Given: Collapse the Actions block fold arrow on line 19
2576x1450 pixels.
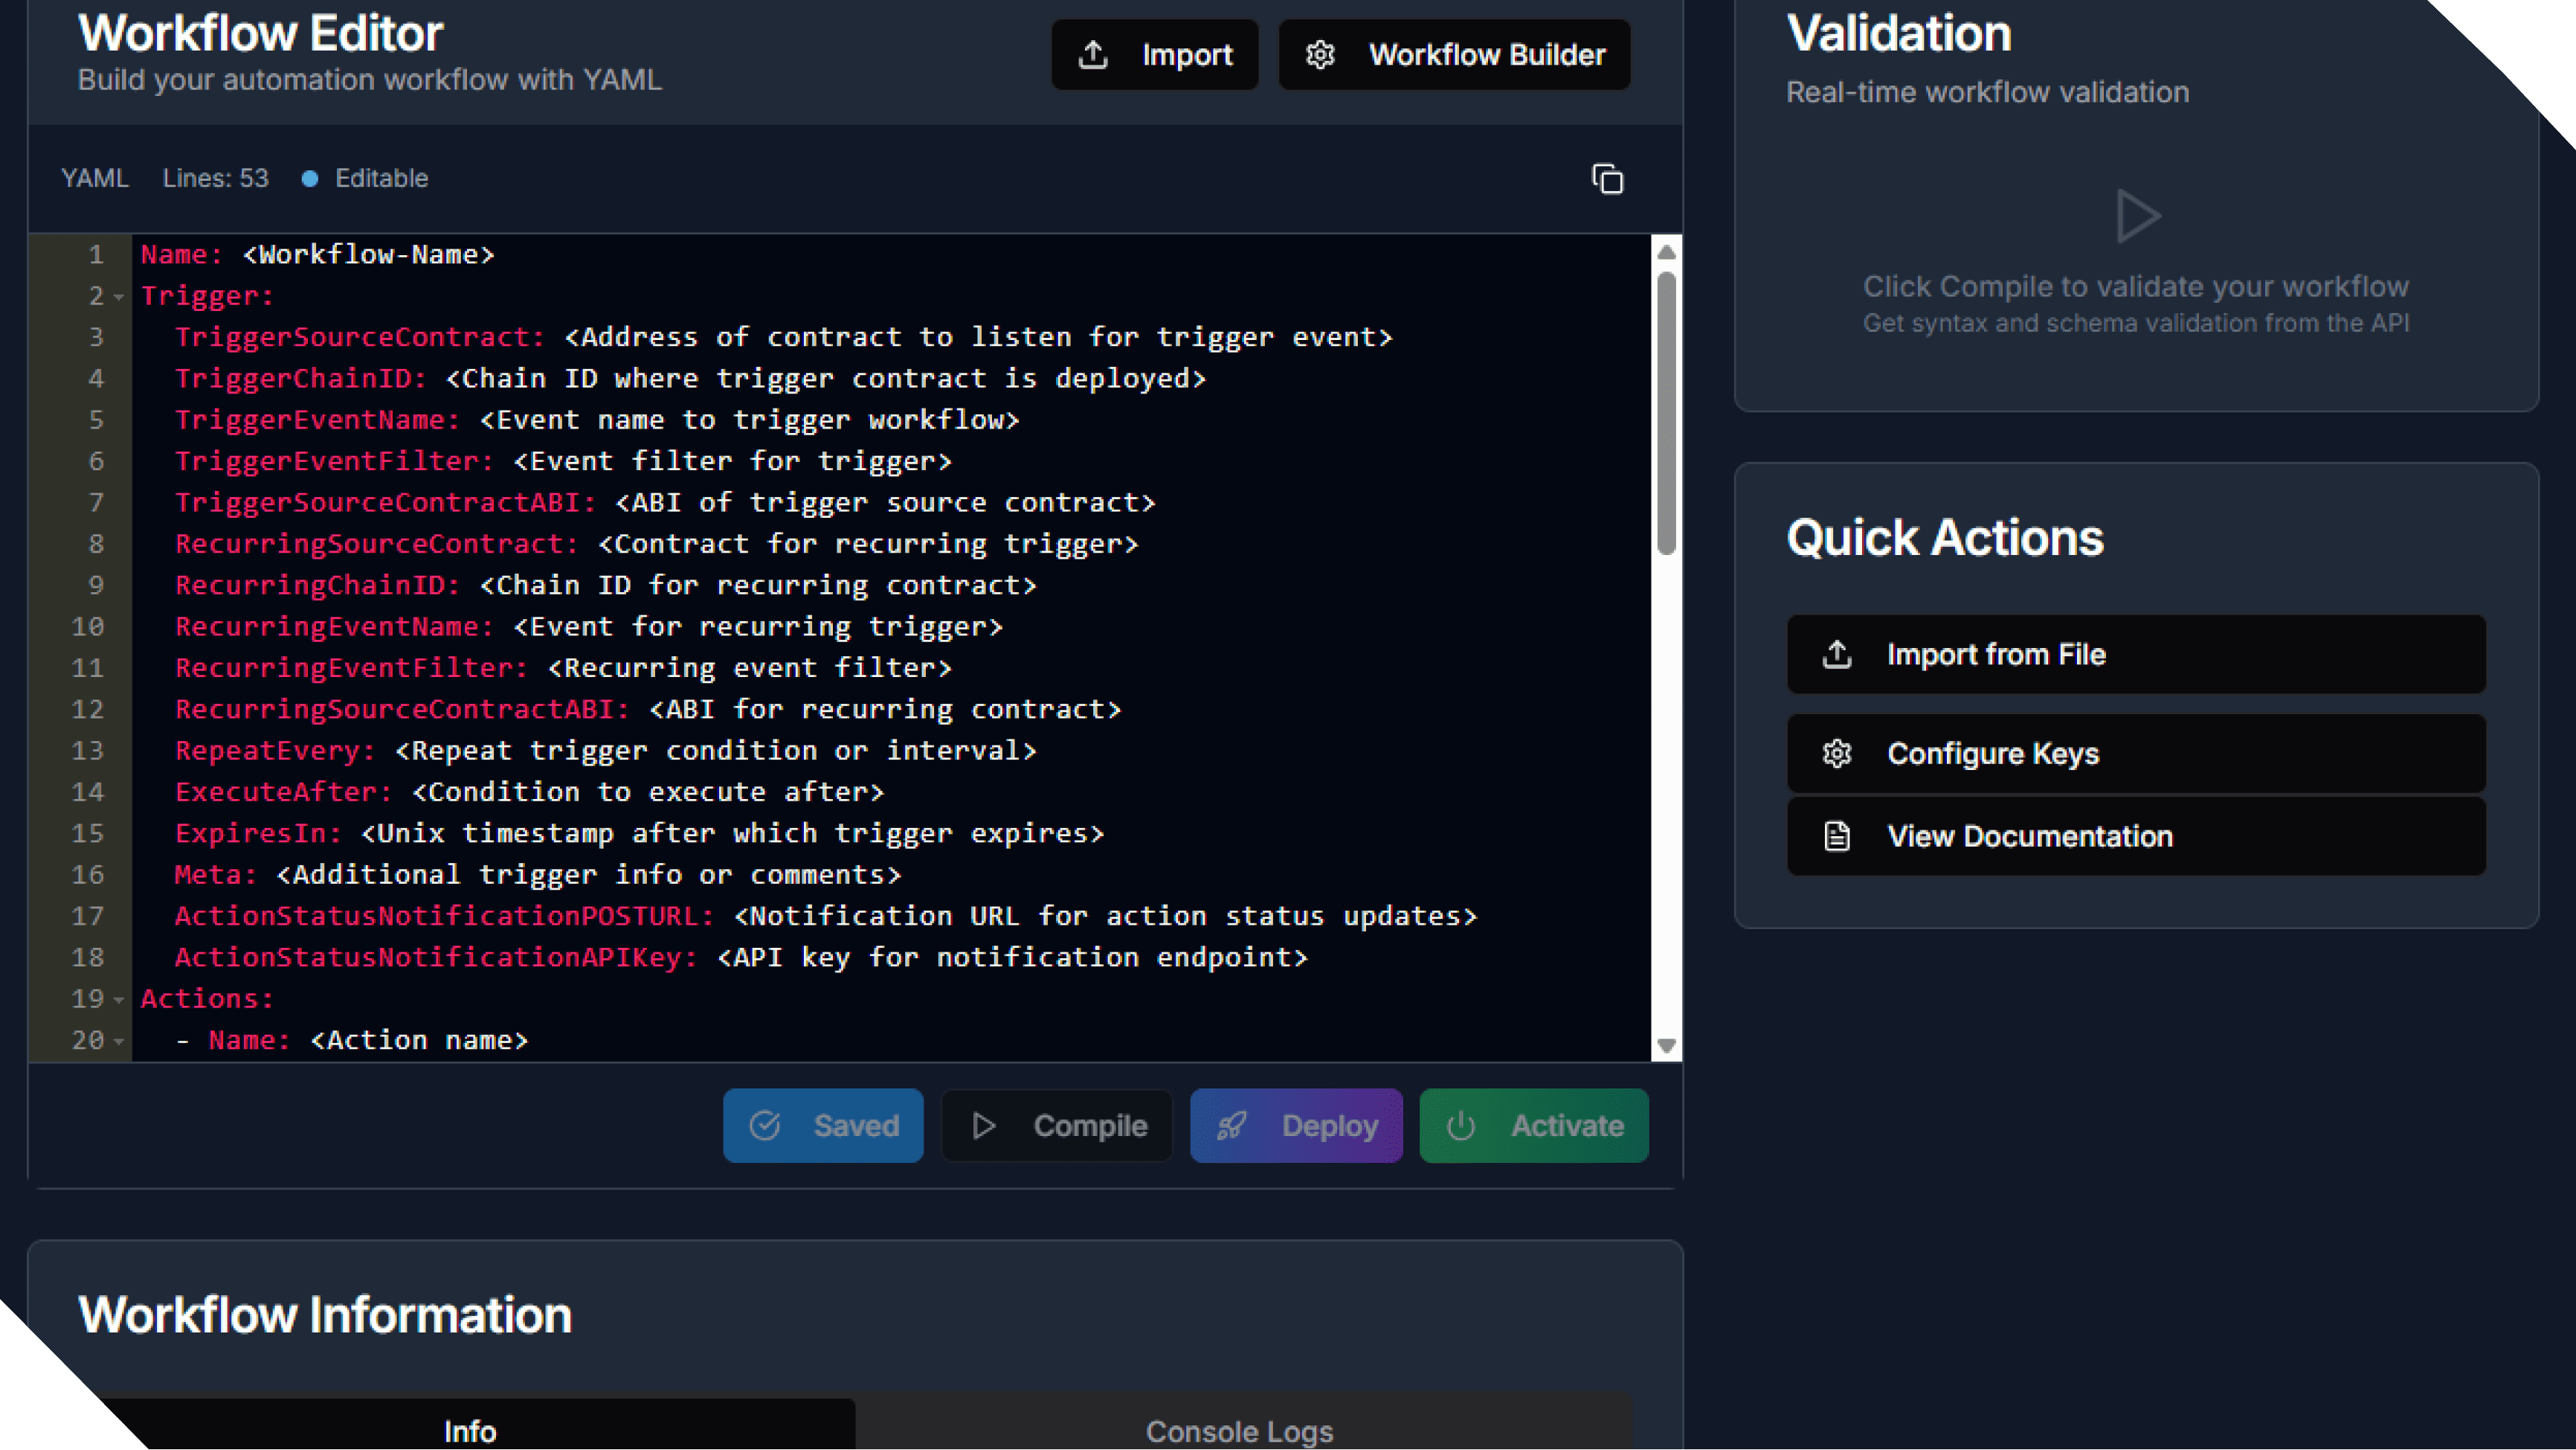Looking at the screenshot, I should pyautogui.click(x=119, y=1000).
